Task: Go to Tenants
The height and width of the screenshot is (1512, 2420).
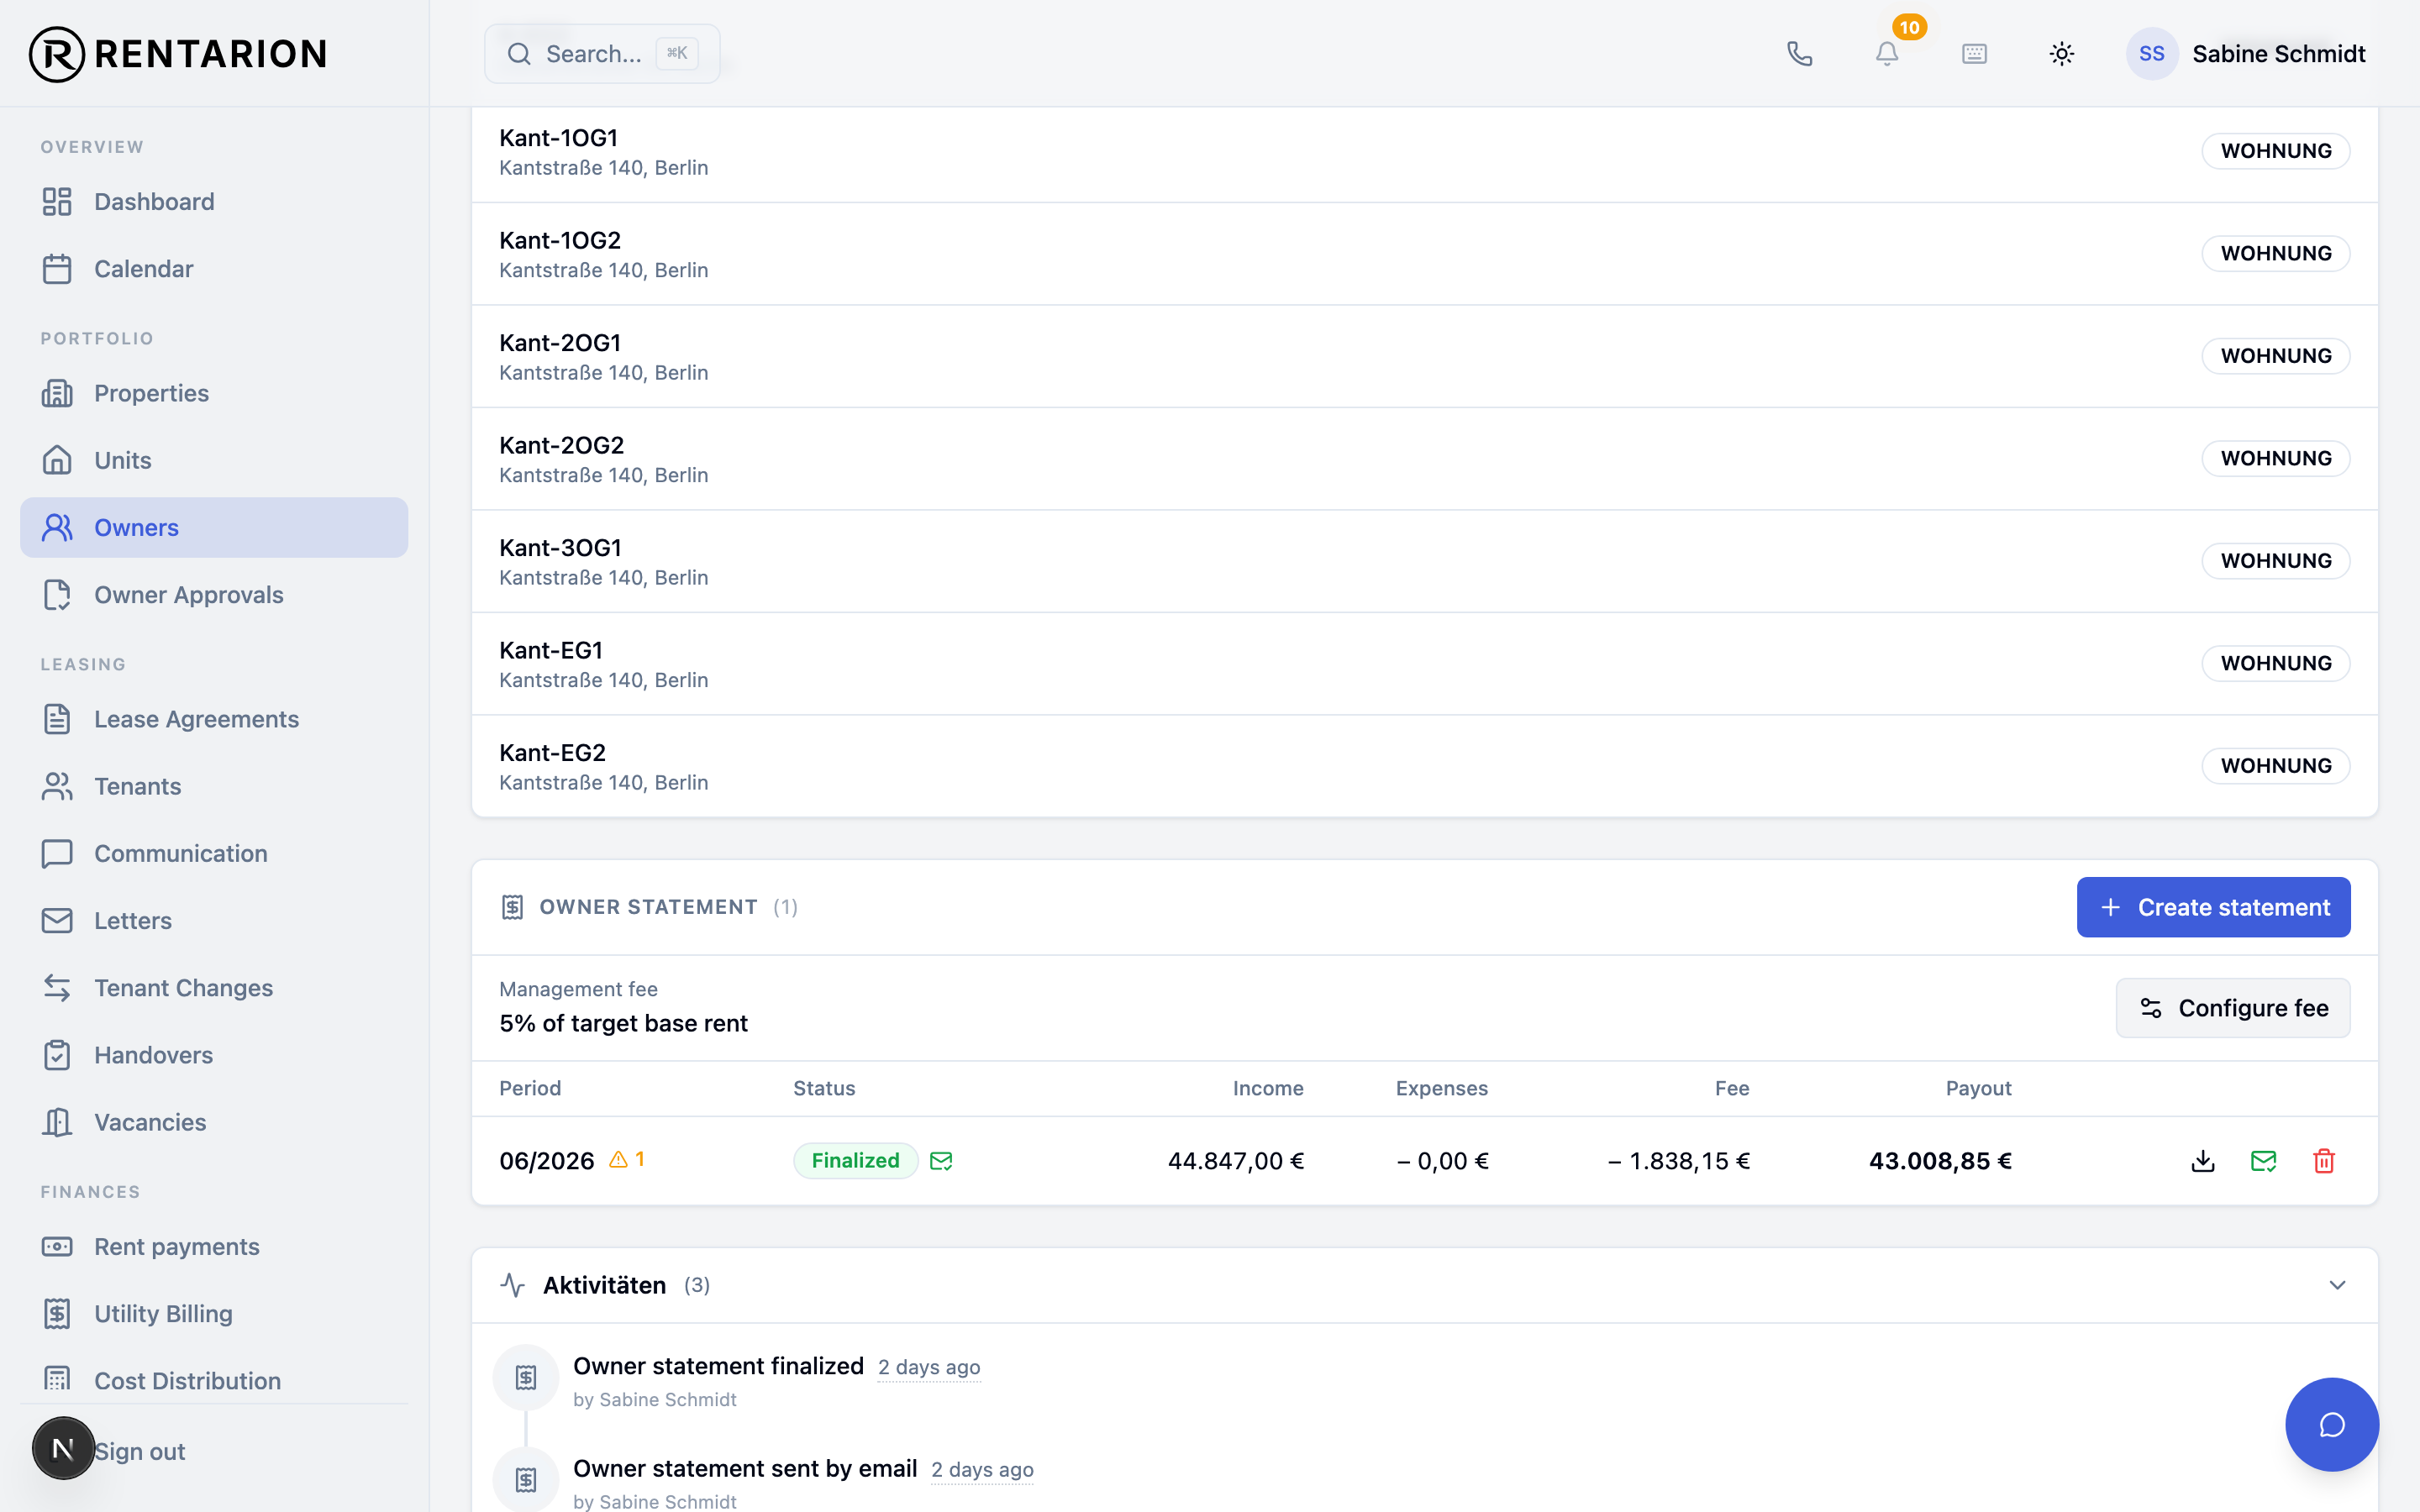Action: (214, 786)
